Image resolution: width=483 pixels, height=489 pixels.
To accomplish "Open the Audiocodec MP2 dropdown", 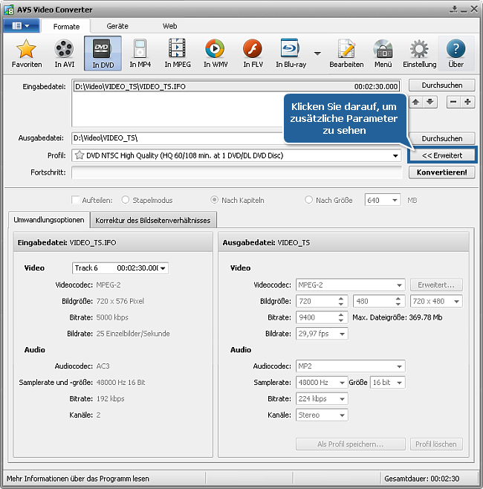I will [399, 366].
